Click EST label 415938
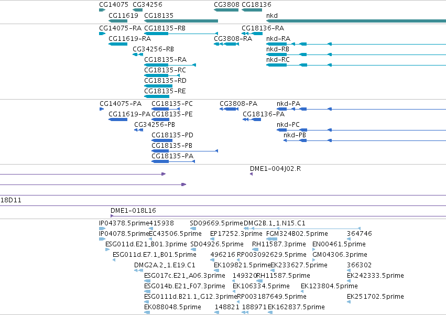The width and height of the screenshot is (446, 315). pyautogui.click(x=161, y=224)
